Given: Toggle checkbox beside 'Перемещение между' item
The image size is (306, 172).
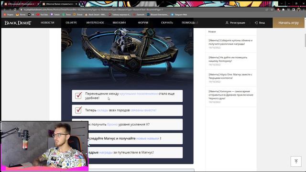Looking at the screenshot, I should click(x=78, y=96).
